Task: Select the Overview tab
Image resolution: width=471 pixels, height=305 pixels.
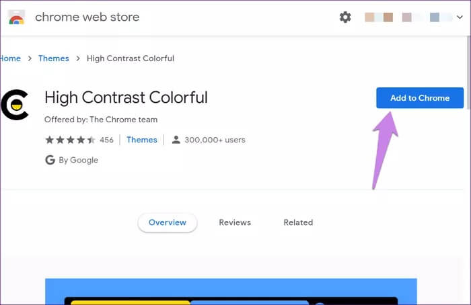Action: (168, 222)
